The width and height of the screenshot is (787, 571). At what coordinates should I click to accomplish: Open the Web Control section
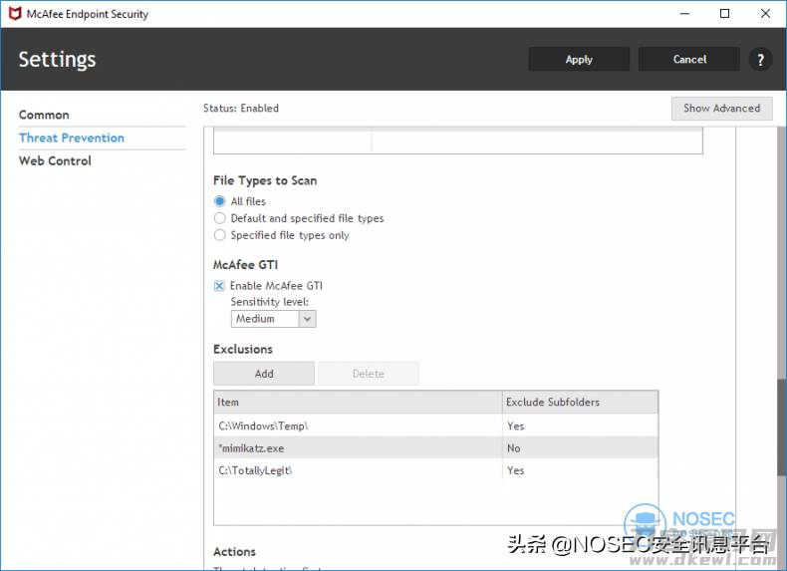(x=55, y=161)
